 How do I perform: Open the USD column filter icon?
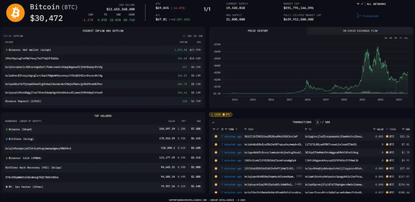coord(403,129)
